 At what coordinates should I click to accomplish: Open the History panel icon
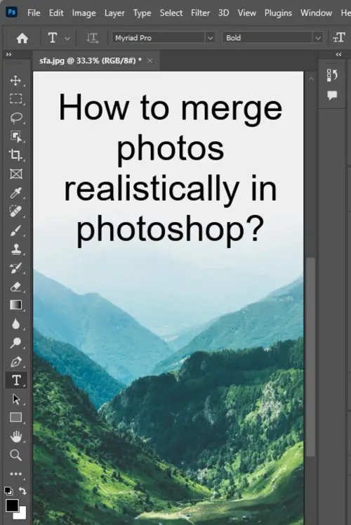coord(332,75)
